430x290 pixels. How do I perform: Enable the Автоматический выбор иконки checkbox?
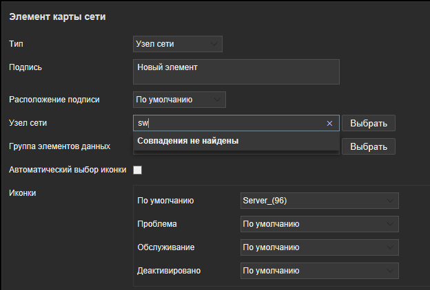(x=137, y=170)
